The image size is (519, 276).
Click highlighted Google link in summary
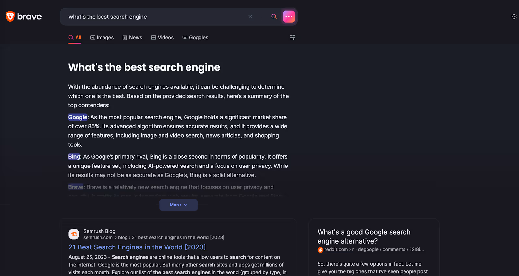coord(78,117)
